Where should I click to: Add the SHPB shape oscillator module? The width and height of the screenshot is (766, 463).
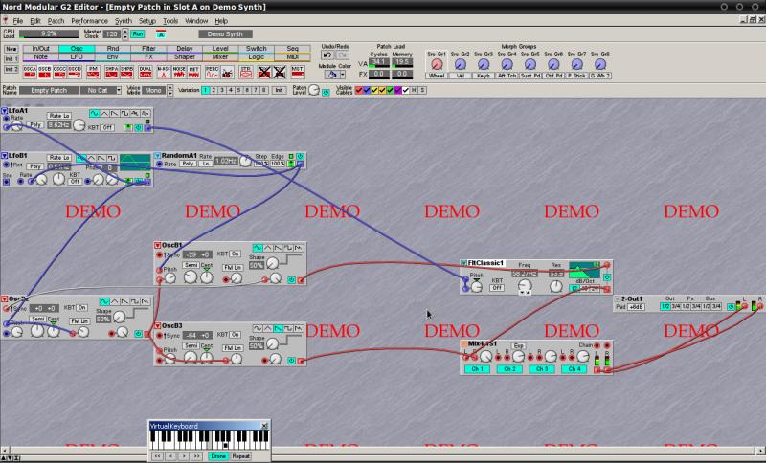pyautogui.click(x=126, y=72)
